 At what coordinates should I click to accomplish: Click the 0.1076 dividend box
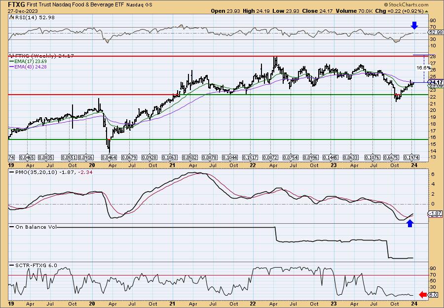pyautogui.click(x=372, y=157)
